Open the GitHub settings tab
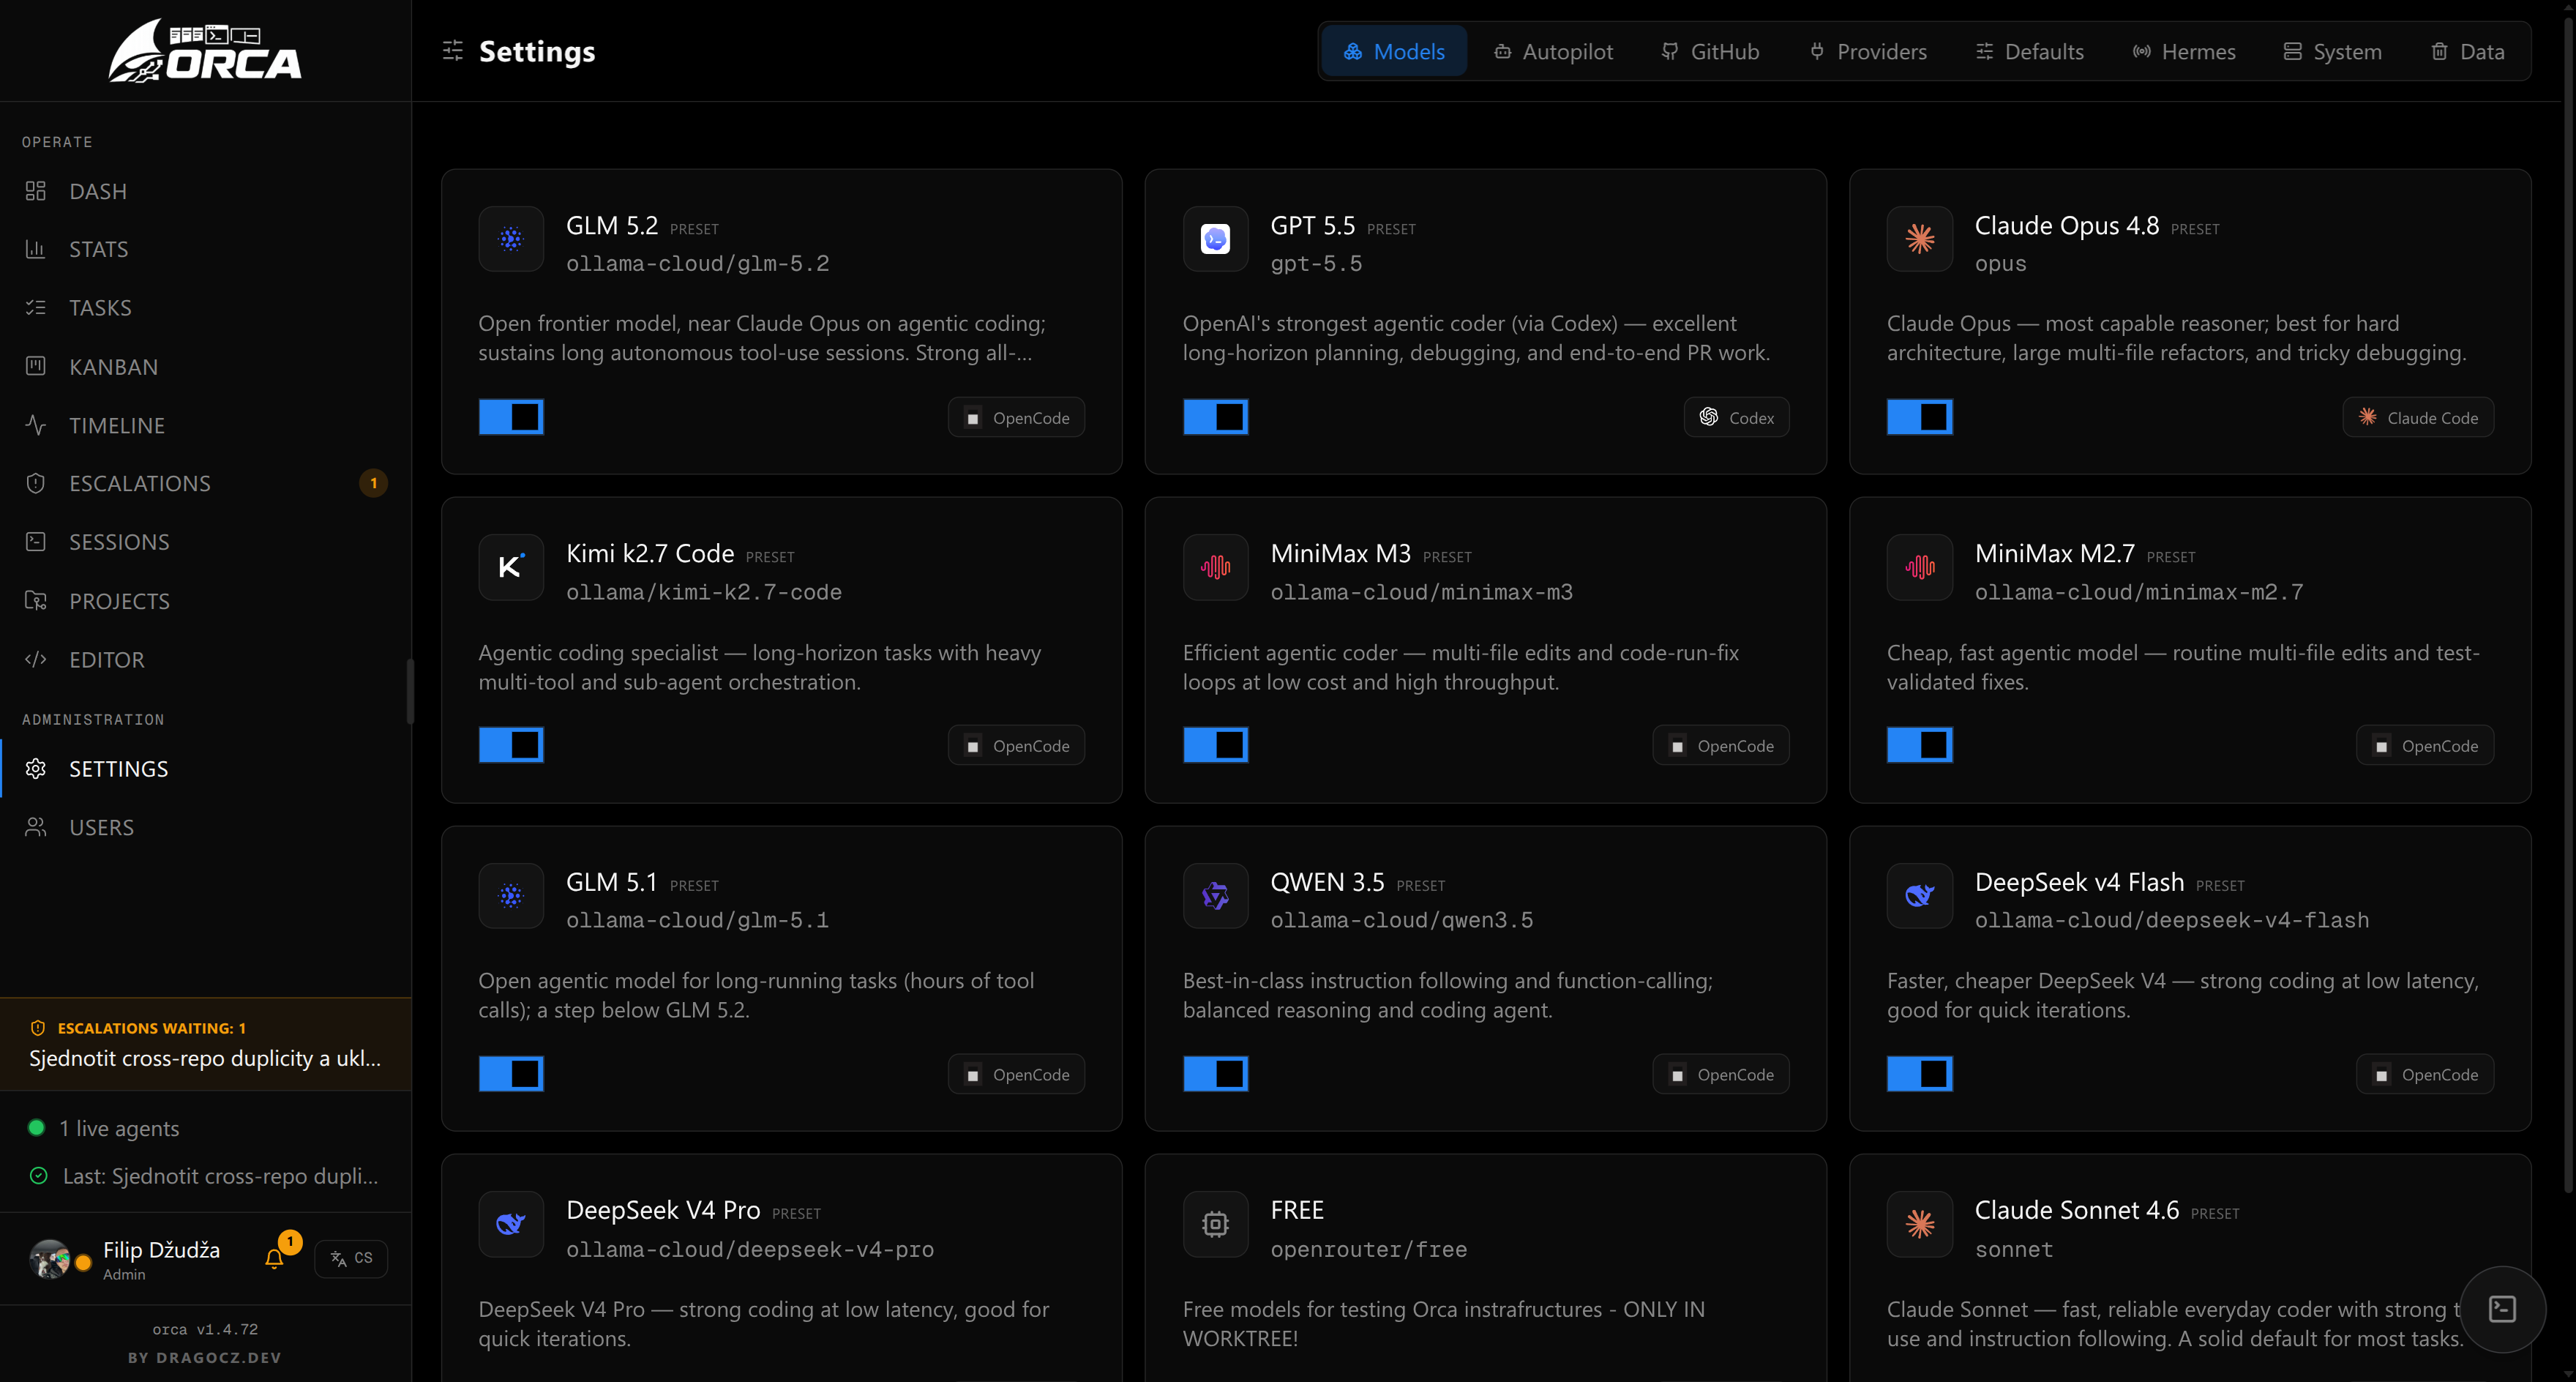This screenshot has height=1382, width=2576. click(1710, 51)
